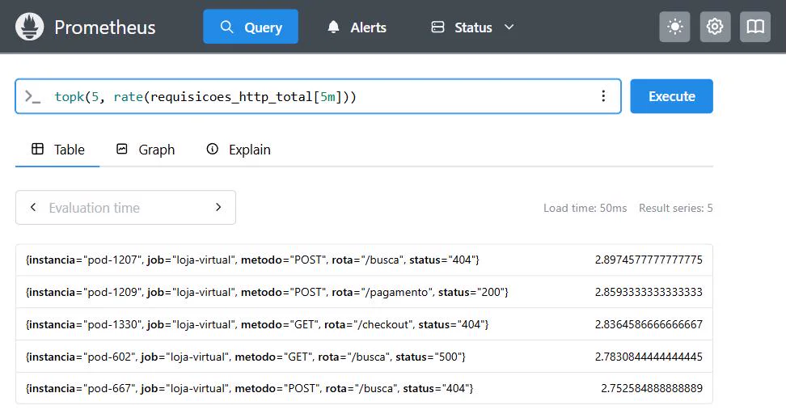Click the Execute button
Viewport: 786px width, 414px height.
coord(671,96)
